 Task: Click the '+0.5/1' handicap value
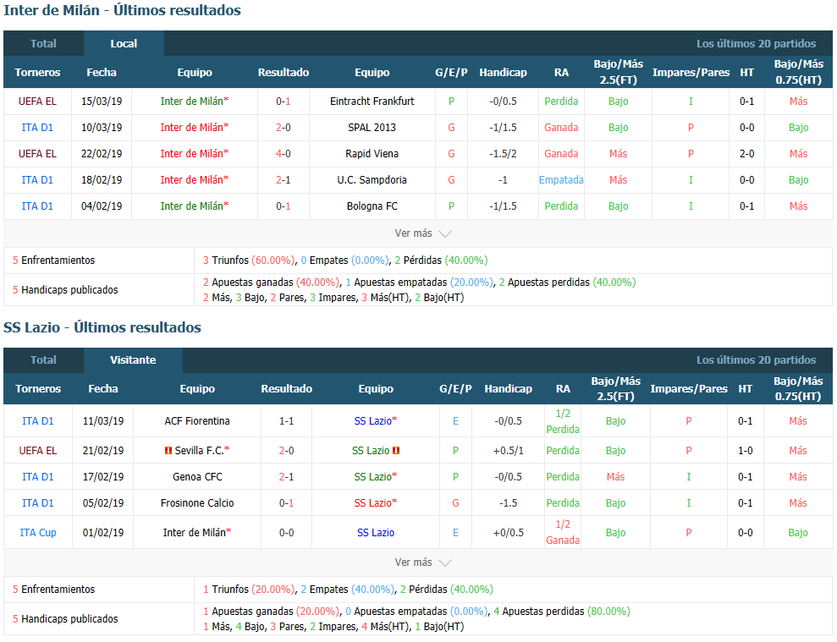508,451
